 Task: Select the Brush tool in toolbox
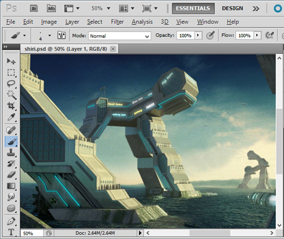[11, 142]
